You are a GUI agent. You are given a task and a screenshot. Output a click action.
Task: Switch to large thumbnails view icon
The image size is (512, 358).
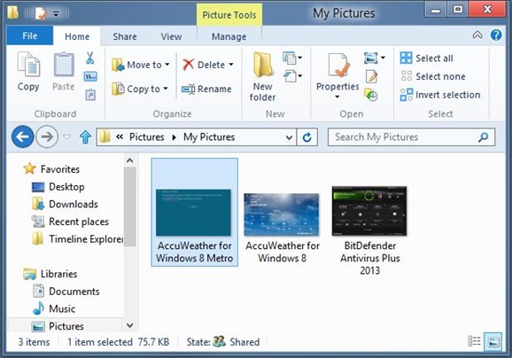click(493, 342)
